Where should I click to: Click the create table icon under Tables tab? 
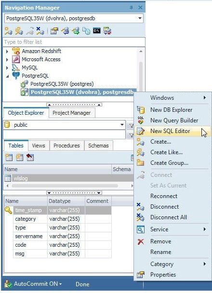pos(9,157)
